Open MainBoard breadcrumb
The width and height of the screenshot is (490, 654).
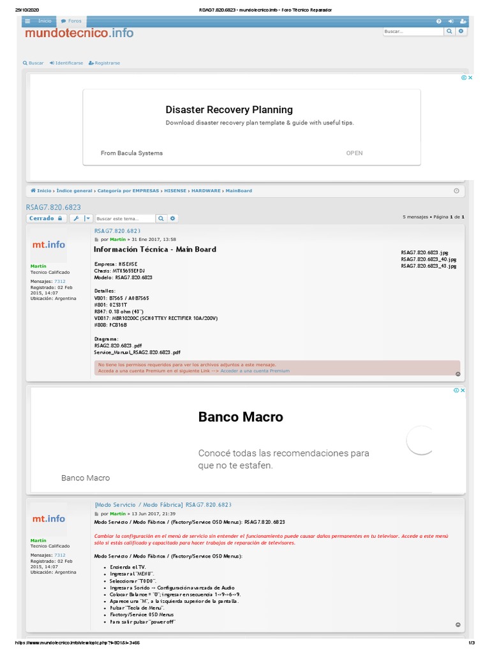point(239,190)
